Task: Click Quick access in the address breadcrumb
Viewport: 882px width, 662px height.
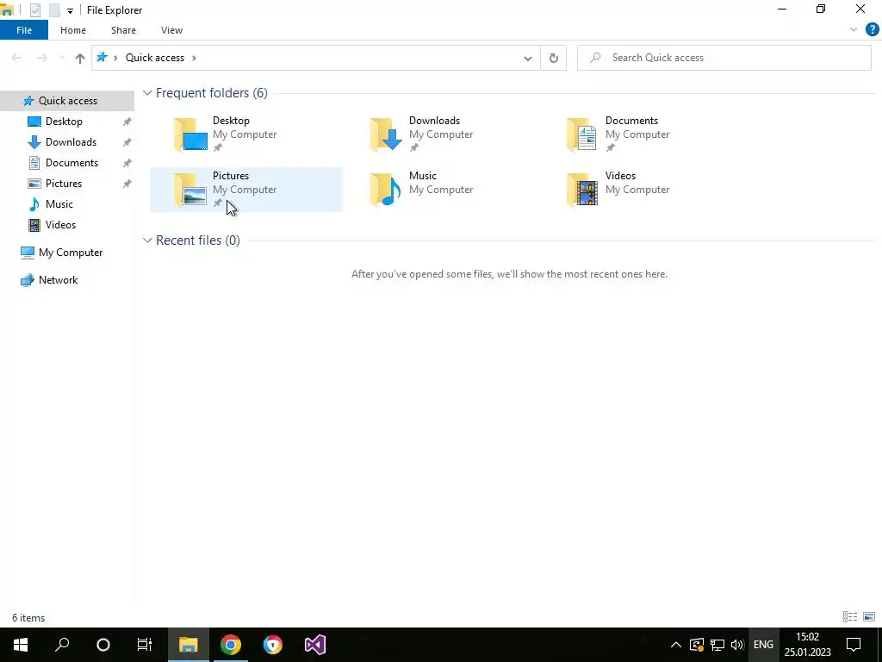Action: [x=155, y=58]
